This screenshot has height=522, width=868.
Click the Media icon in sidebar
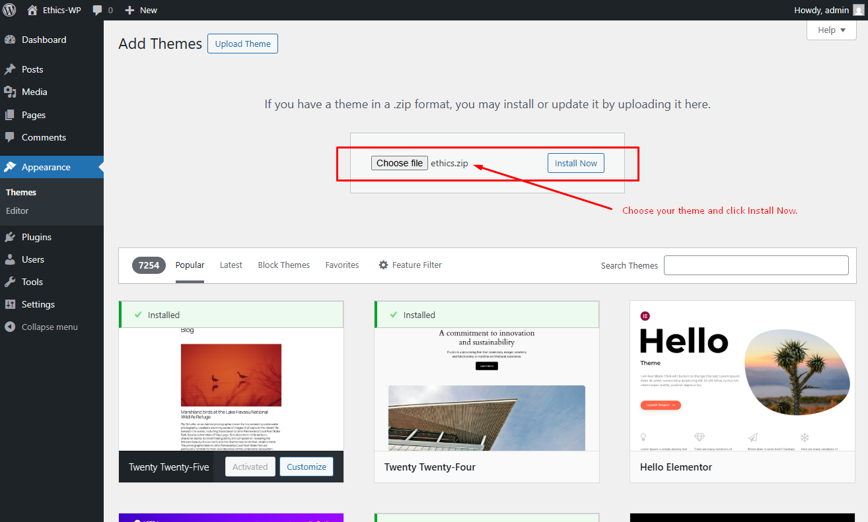10,92
